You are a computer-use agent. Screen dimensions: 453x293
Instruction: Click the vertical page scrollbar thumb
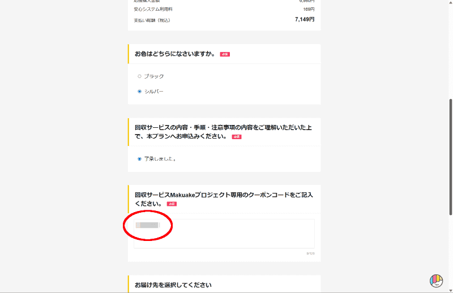450,157
